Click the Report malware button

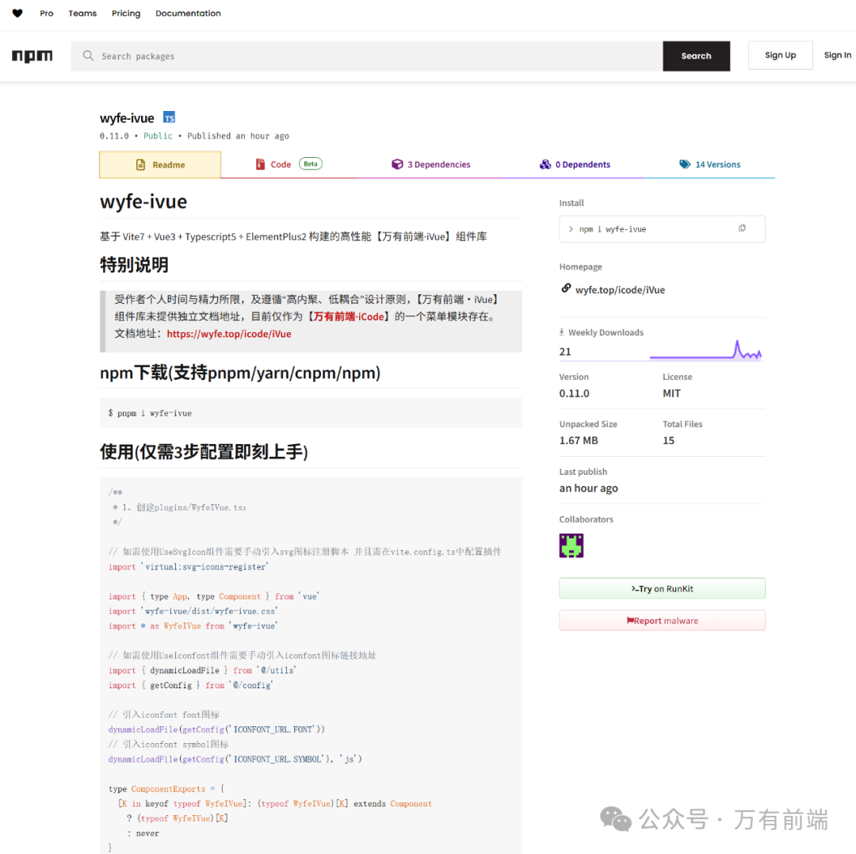(662, 619)
